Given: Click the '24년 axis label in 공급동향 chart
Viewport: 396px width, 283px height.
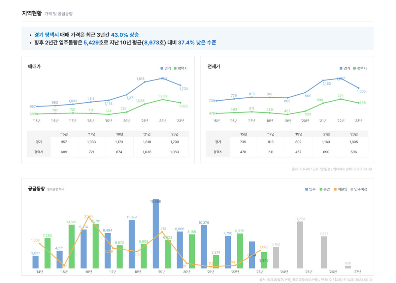Looking at the screenshot, I should click(284, 272).
